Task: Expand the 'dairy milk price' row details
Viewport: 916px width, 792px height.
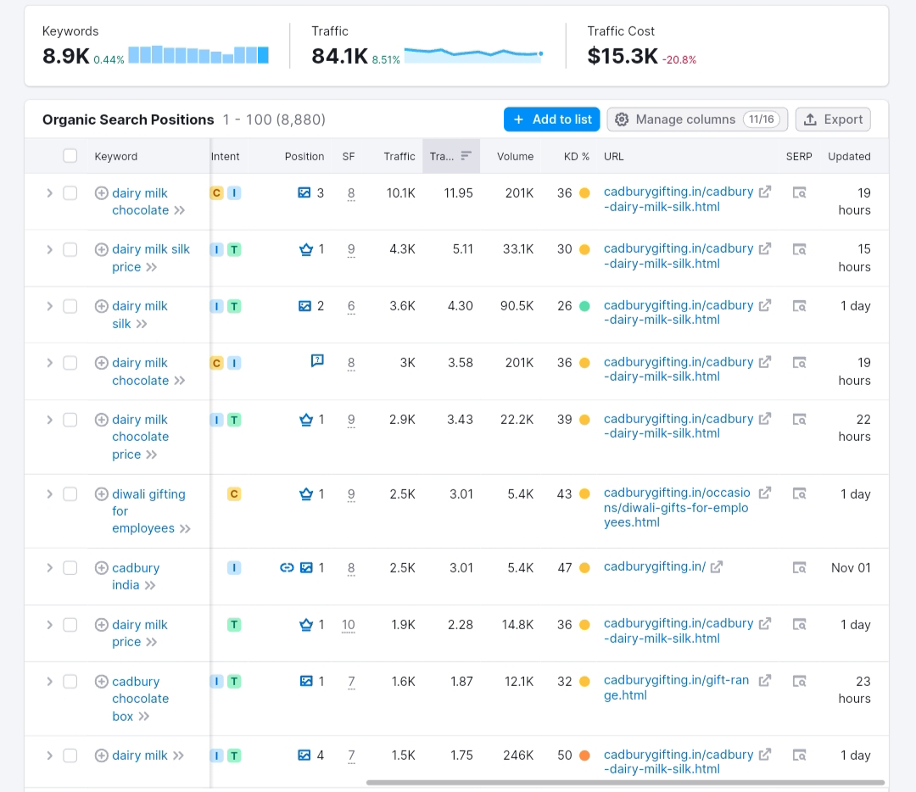Action: pos(50,625)
